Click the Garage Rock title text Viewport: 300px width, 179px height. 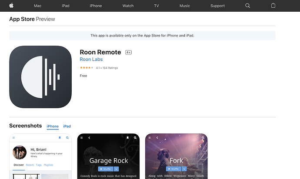109,161
